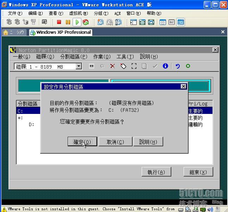
Task: Click the yellow pause (suspend) VM button
Action: (x=68, y=22)
